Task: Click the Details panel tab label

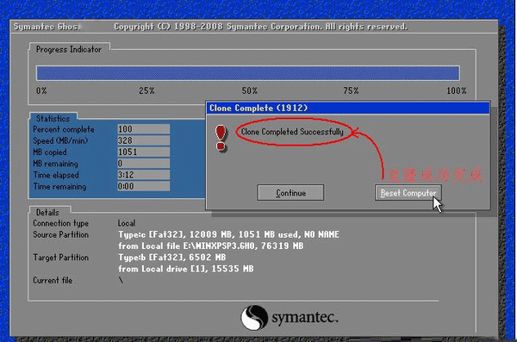Action: (x=47, y=213)
